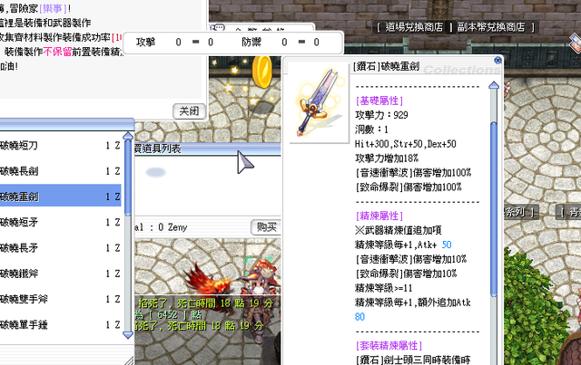
Task: Click the 道場兌換商店 NPC label
Action: pos(414,27)
